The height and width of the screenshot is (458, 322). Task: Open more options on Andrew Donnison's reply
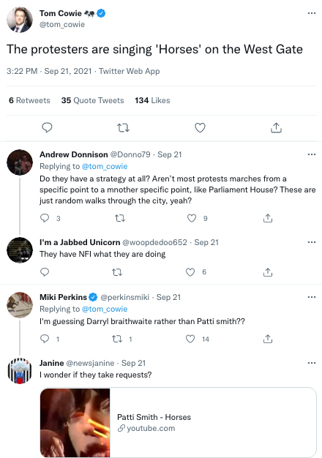click(x=312, y=154)
